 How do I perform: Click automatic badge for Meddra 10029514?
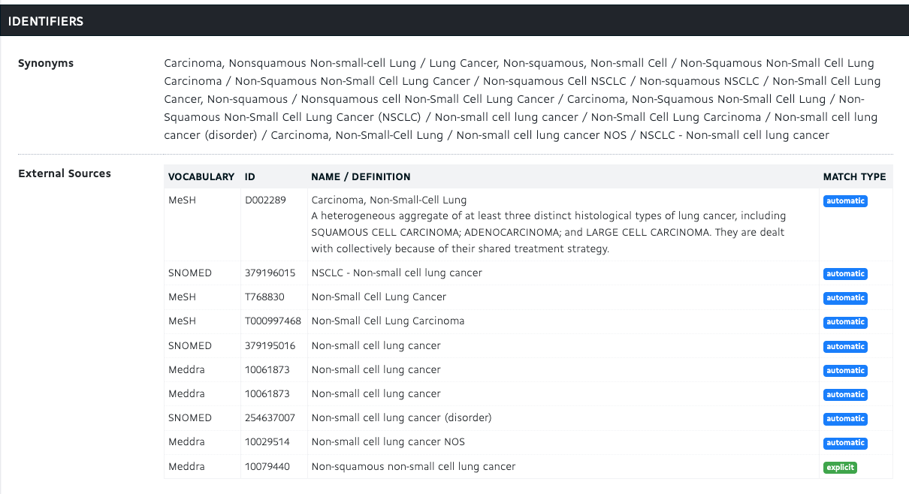(x=845, y=443)
